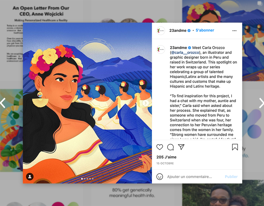Screen dimensions: 264x206
Task: Click 23andme avatar beside caption
Action: pyautogui.click(x=161, y=49)
